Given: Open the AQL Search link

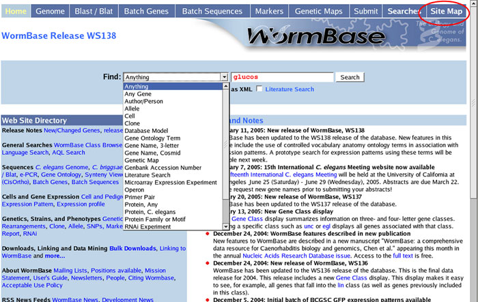Looking at the screenshot, I should pos(68,153).
